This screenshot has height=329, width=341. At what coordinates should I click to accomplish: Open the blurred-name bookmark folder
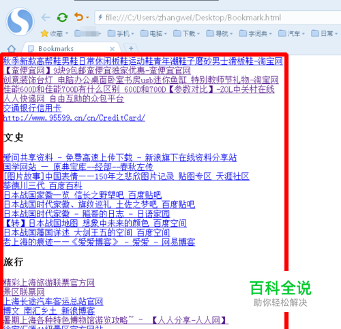point(88,33)
